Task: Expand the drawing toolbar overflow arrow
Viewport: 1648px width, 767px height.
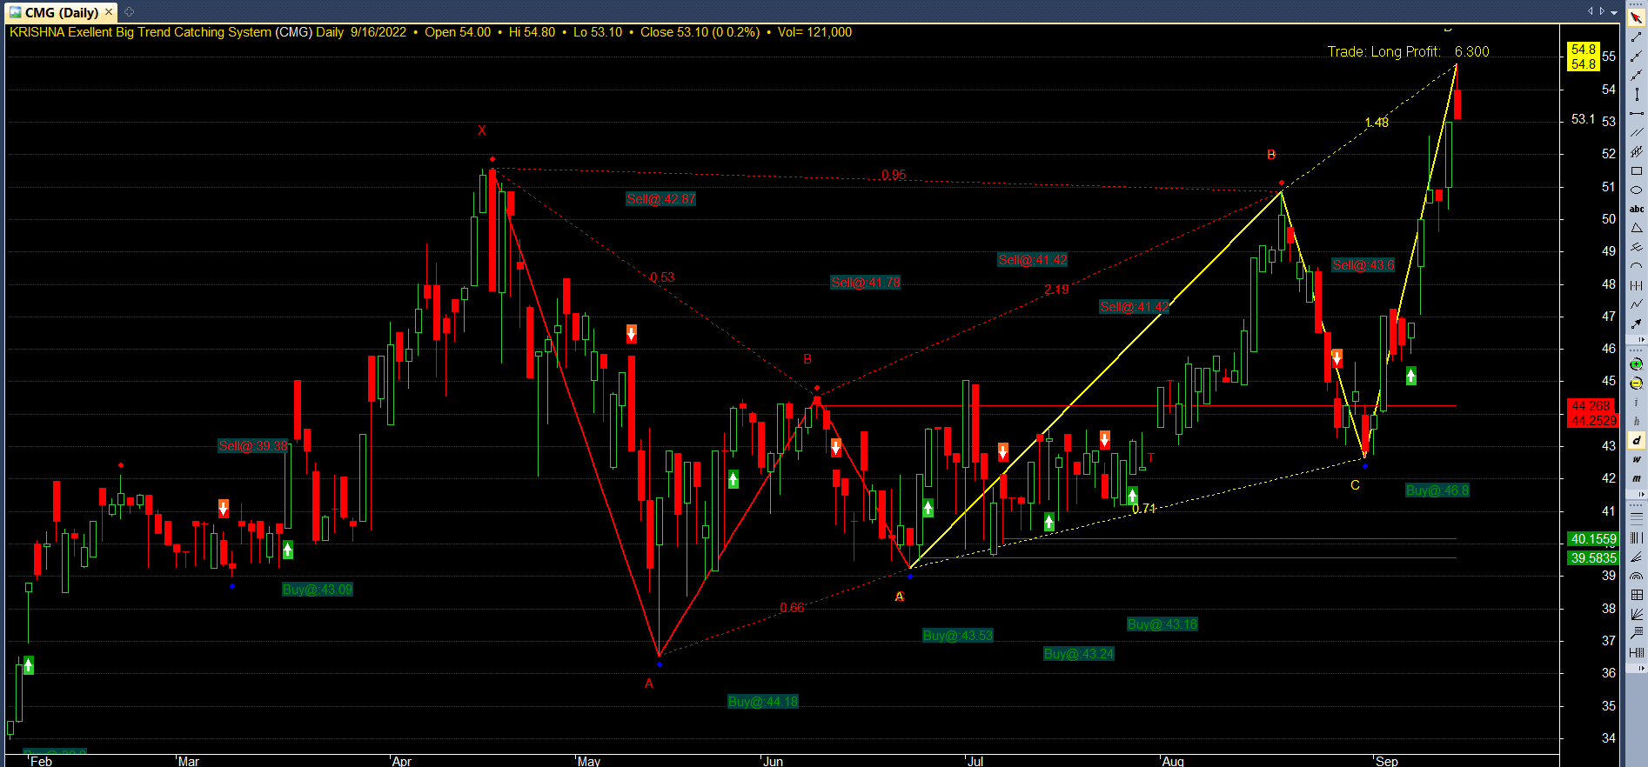Action: [1640, 339]
